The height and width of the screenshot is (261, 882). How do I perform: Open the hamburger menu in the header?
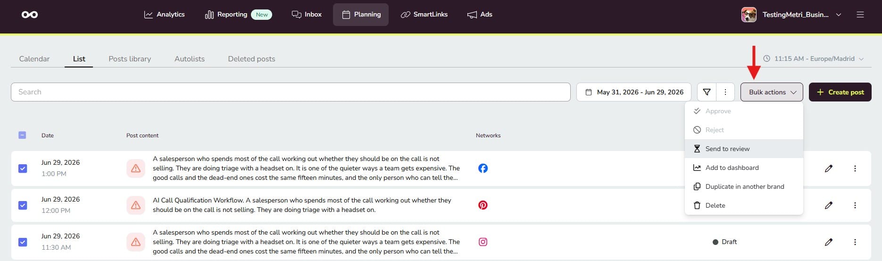[860, 15]
